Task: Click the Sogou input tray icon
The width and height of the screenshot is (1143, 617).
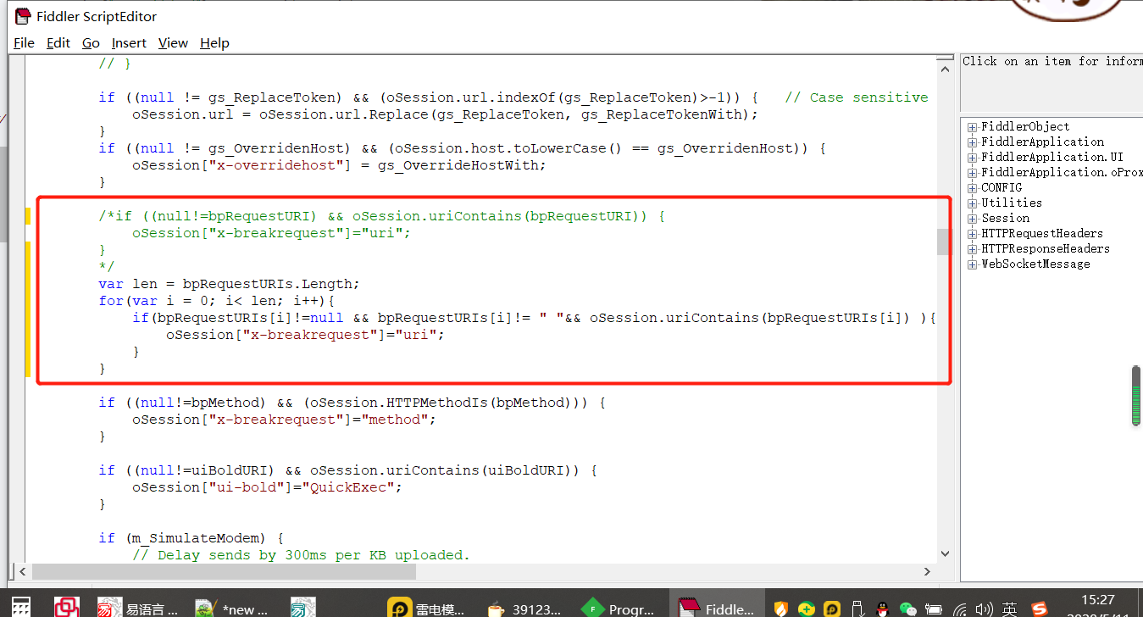Action: pos(1038,609)
